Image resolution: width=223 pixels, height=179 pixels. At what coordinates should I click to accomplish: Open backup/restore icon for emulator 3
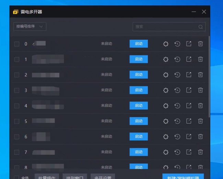click(177, 90)
